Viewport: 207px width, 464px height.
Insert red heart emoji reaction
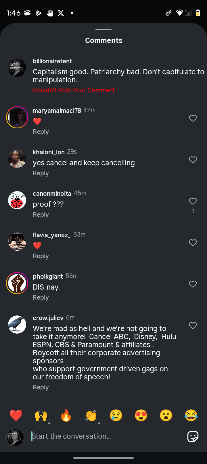pyautogui.click(x=16, y=415)
